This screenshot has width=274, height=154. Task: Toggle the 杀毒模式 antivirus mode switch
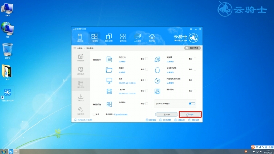(192, 104)
